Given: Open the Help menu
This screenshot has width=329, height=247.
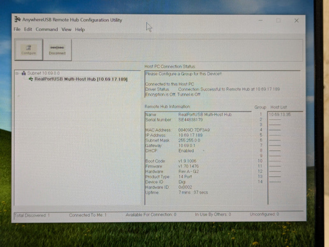Looking at the screenshot, I should click(80, 30).
